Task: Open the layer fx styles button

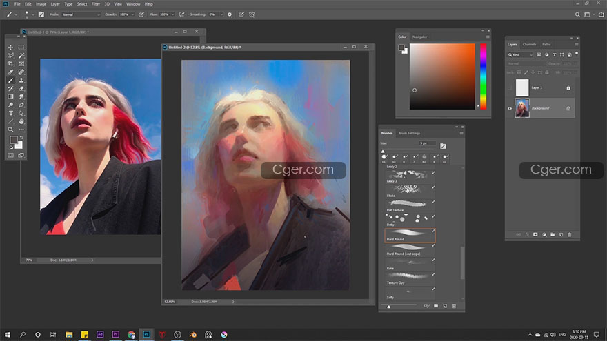Action: (527, 234)
